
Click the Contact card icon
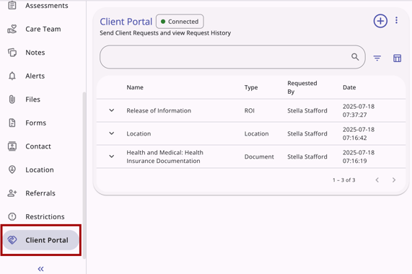[12, 146]
